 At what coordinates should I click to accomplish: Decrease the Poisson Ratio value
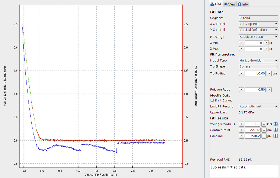(242, 90)
